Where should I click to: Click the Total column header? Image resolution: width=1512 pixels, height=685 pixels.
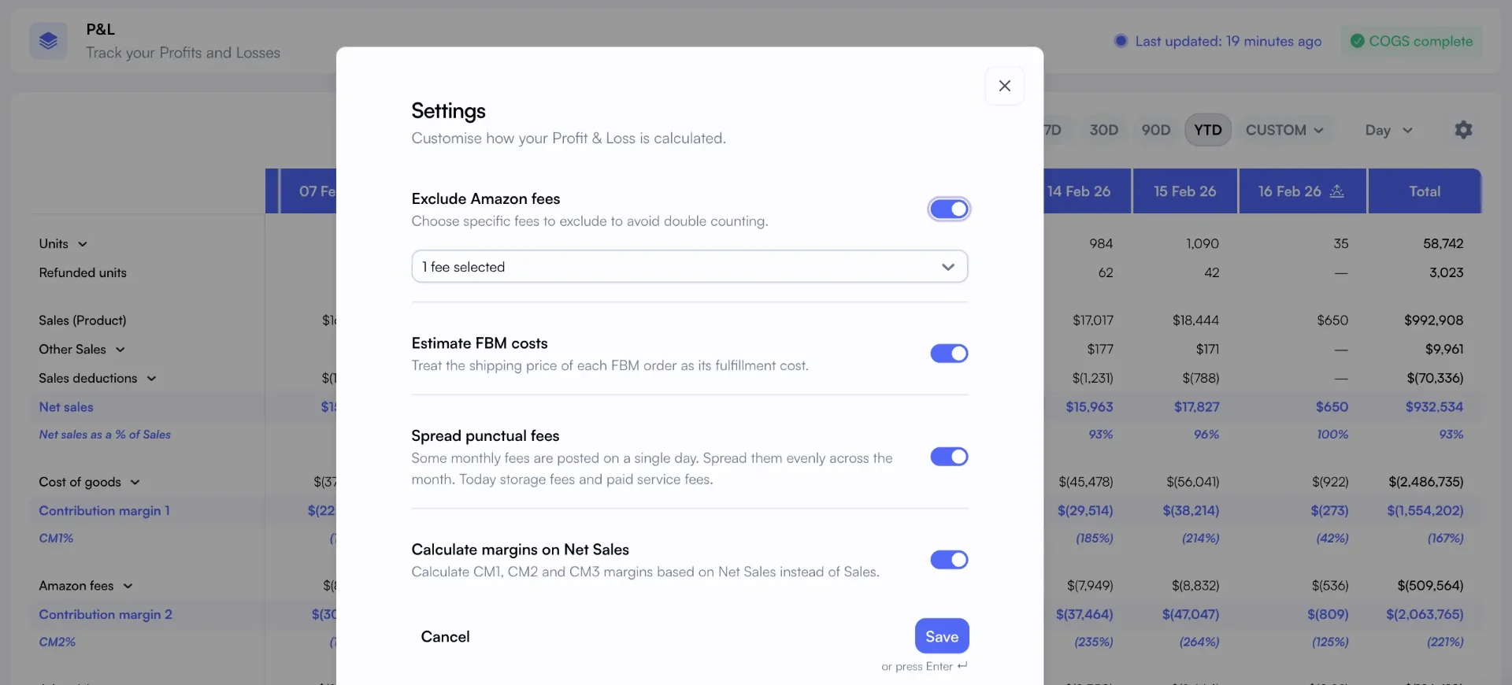1425,191
